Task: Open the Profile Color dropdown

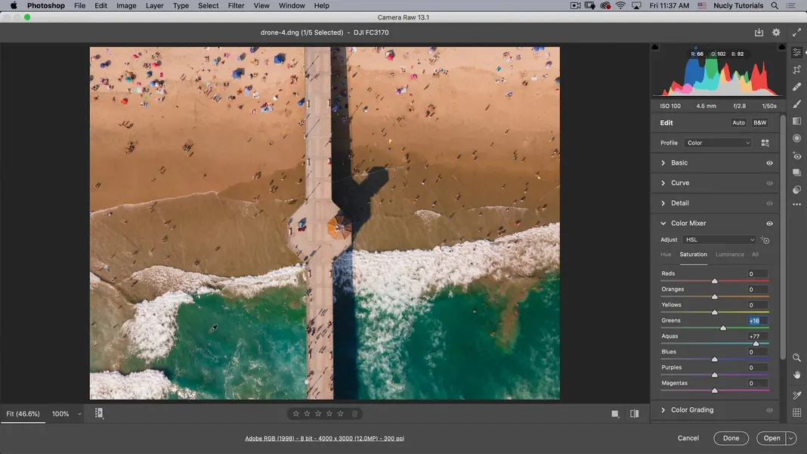Action: tap(718, 143)
